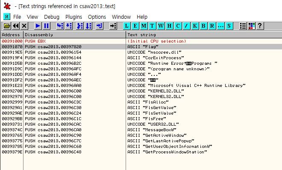Open the Window menu
282x170 pixels.
point(121,17)
